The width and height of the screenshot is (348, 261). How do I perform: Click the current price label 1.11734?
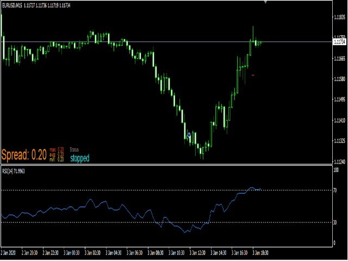click(x=339, y=42)
